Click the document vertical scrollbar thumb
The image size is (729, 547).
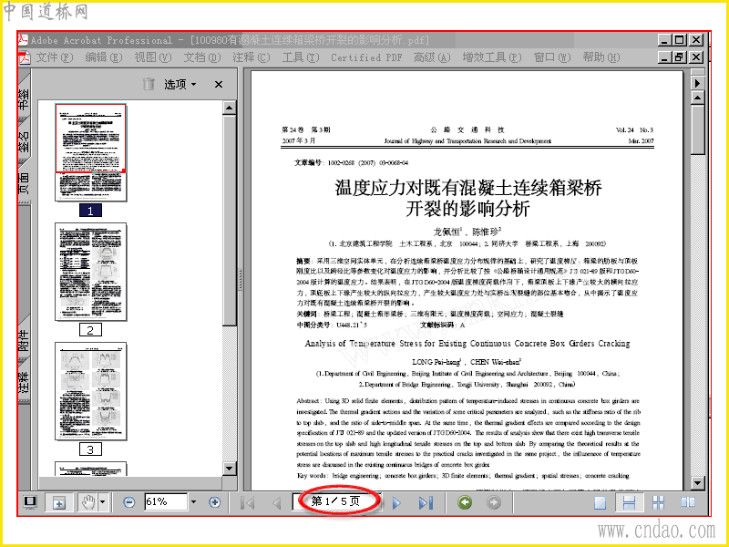[697, 129]
